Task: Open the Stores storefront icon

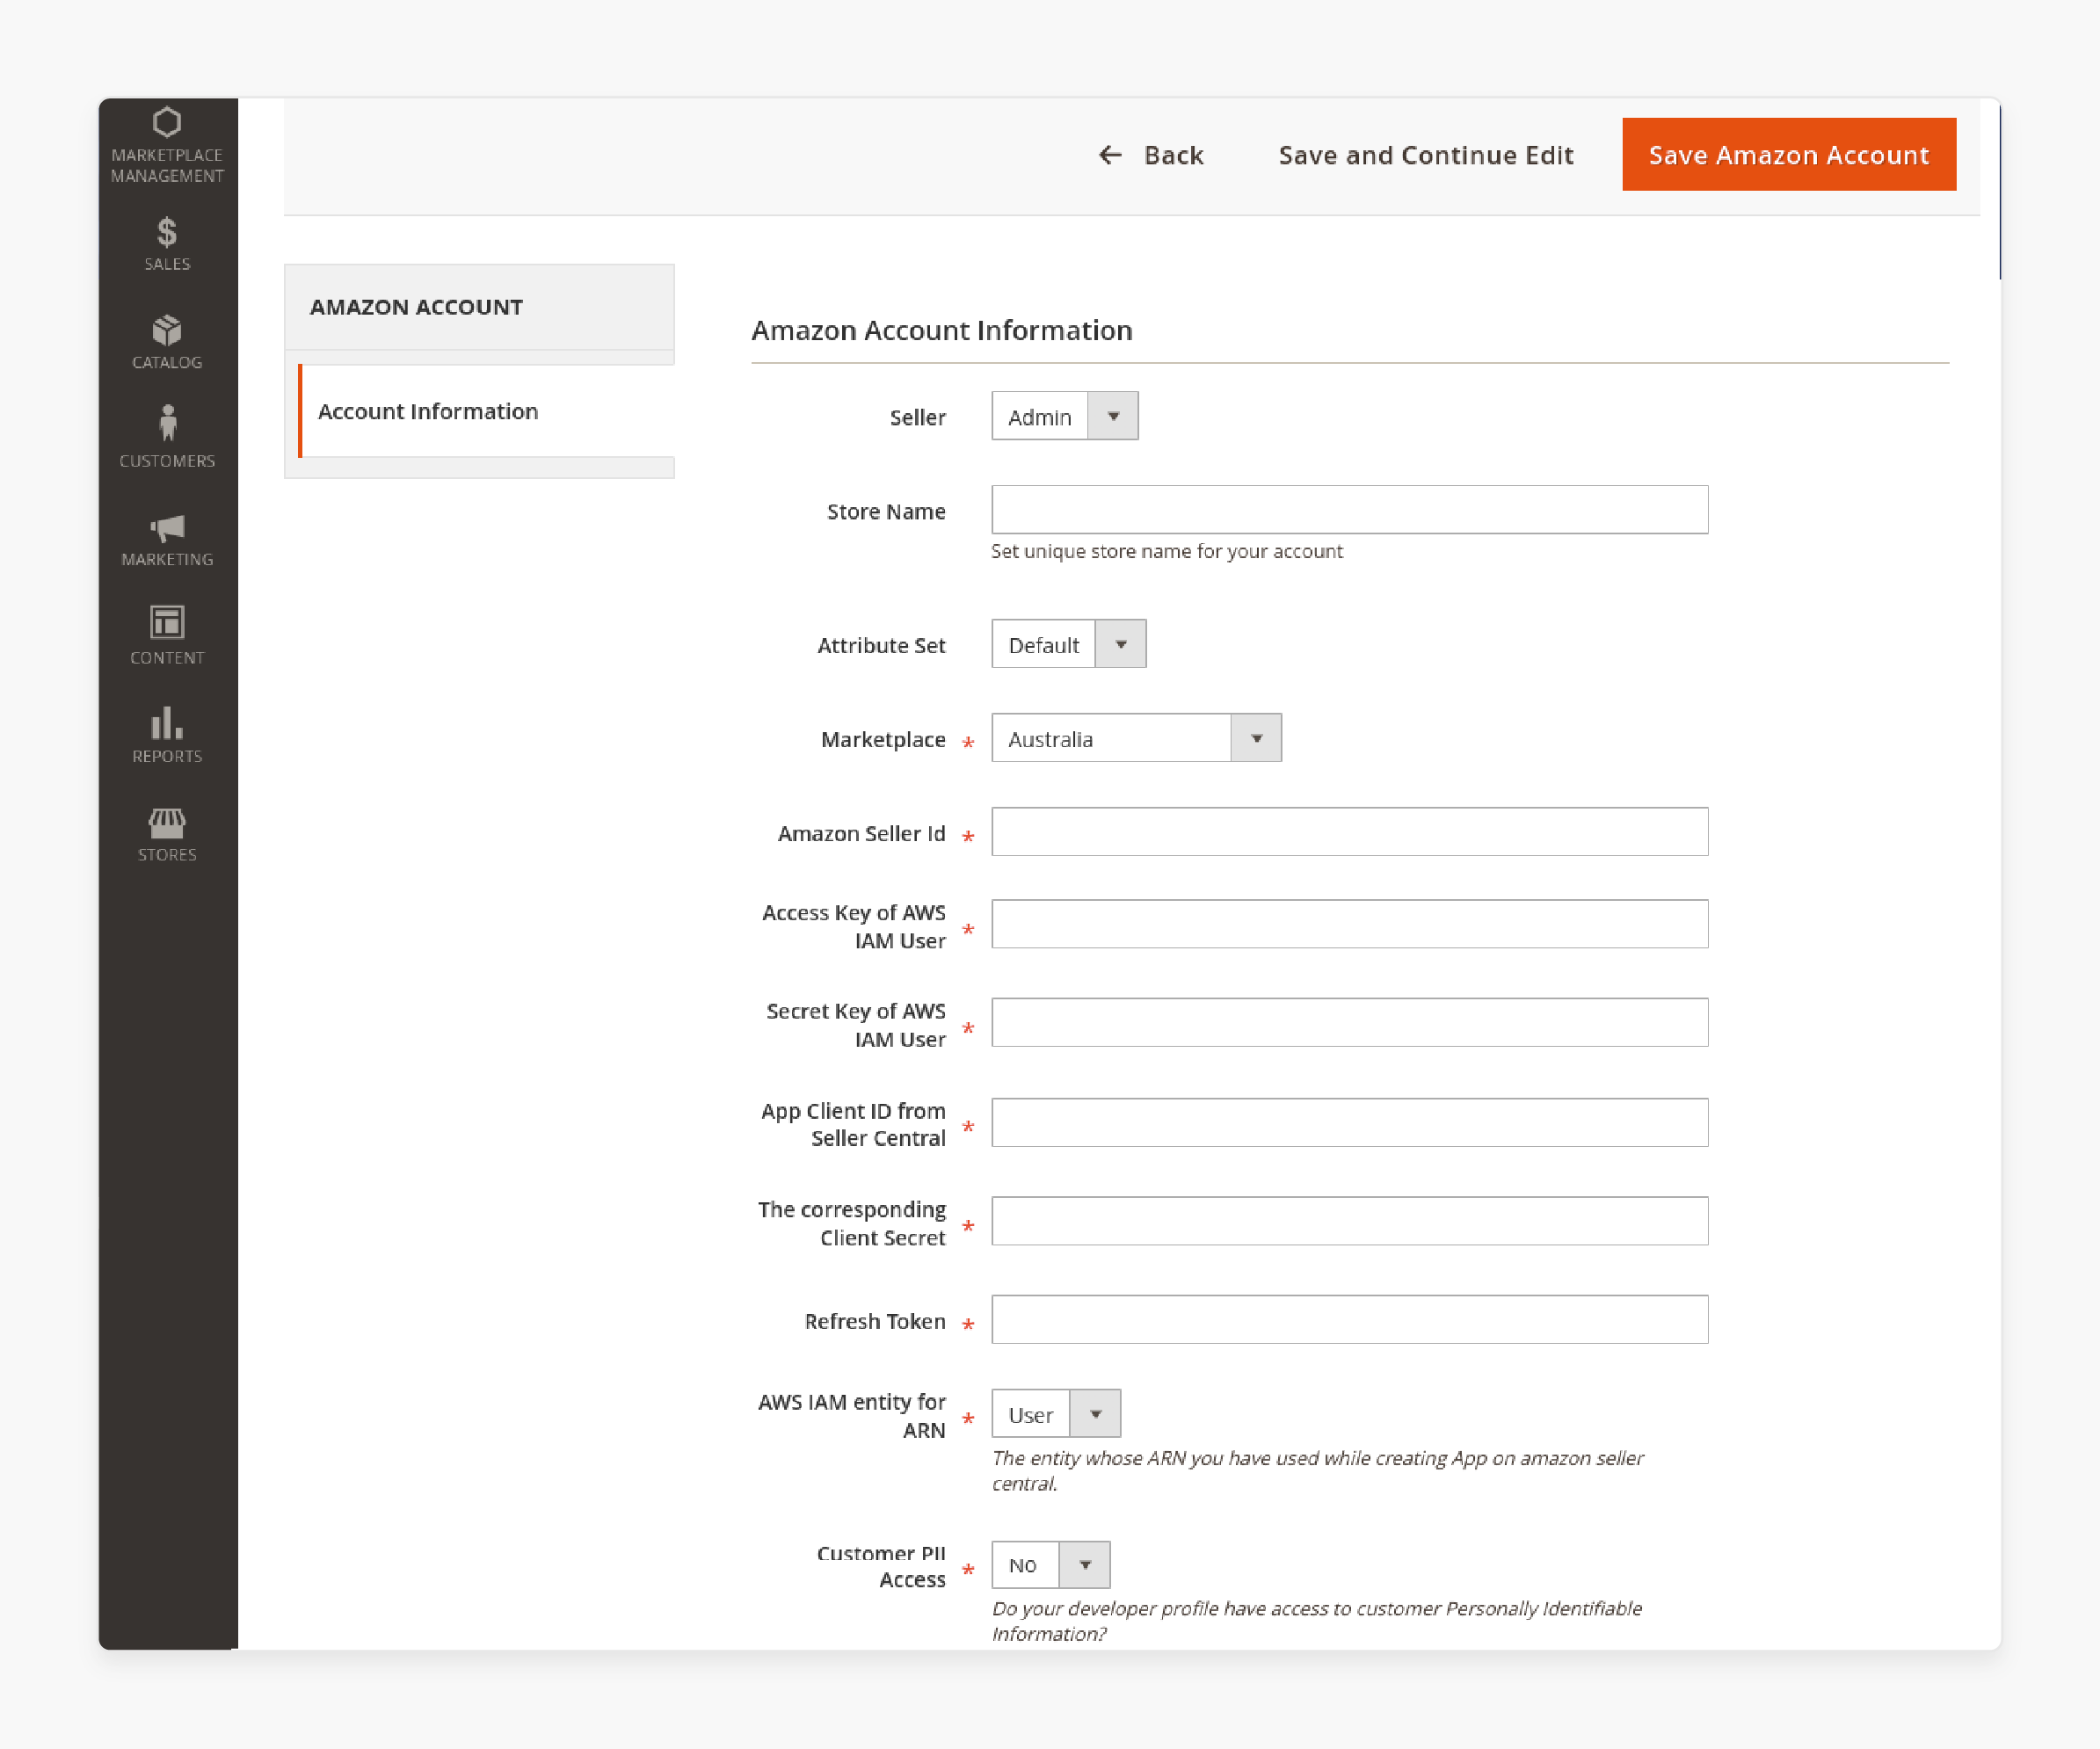Action: 167,823
